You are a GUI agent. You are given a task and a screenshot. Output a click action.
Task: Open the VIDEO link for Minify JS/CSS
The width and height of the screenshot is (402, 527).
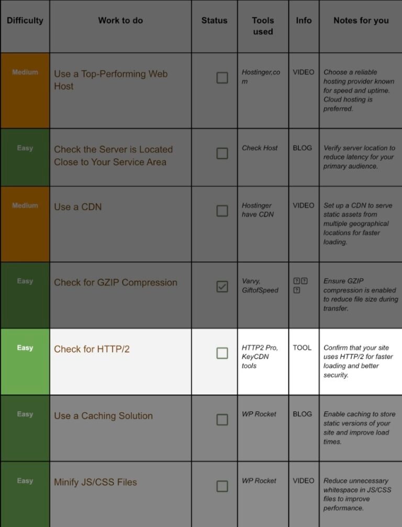(303, 480)
